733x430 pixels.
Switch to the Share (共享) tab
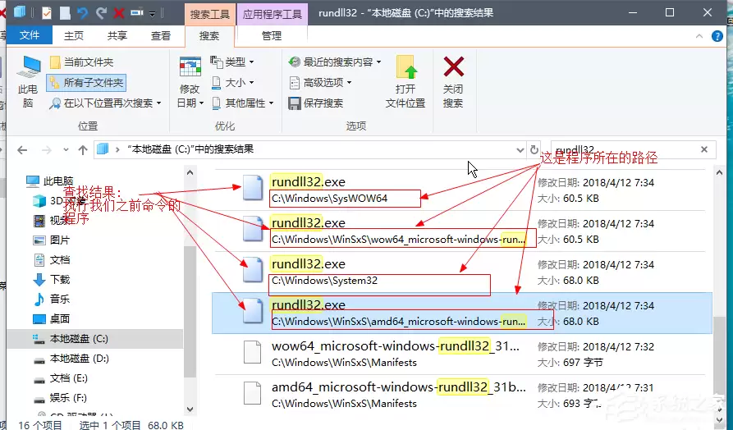pos(117,35)
